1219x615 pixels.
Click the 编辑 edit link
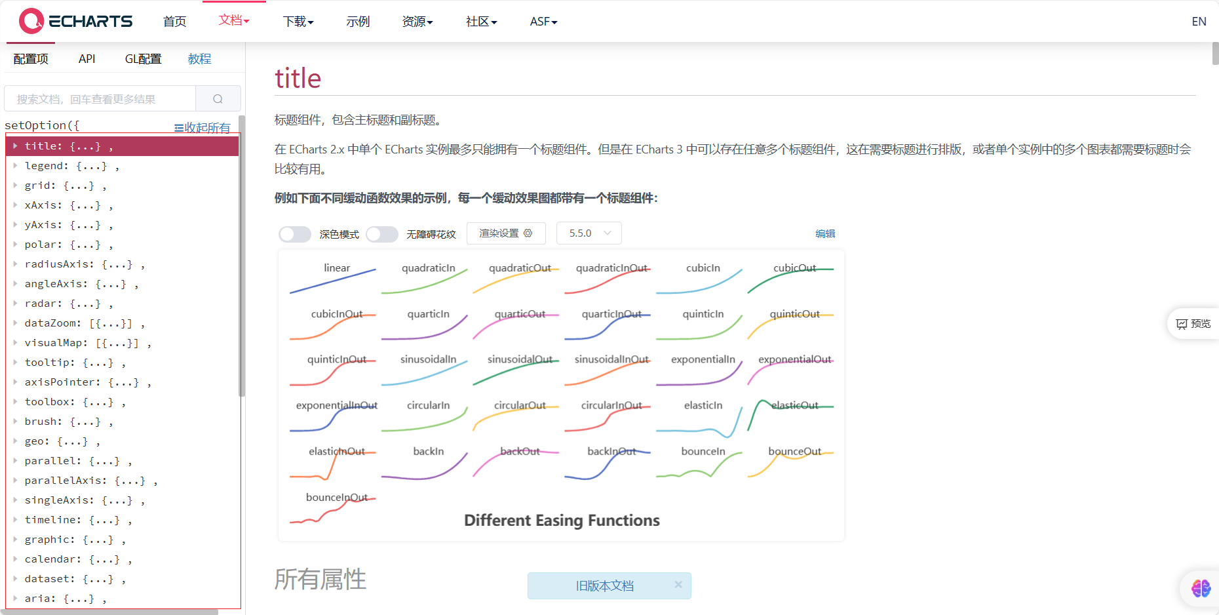click(x=825, y=233)
